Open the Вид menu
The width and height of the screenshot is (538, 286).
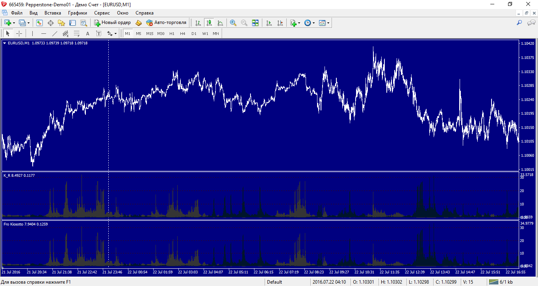[x=33, y=13]
